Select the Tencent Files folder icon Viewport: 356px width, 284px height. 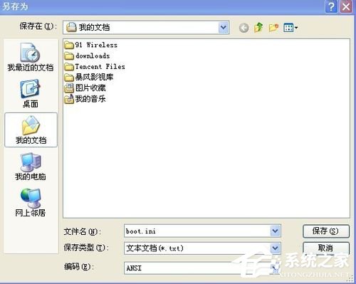[x=69, y=67]
